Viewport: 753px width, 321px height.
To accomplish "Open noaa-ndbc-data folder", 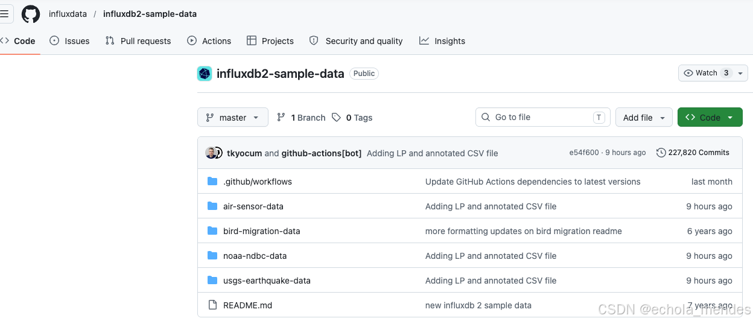I will pos(255,256).
